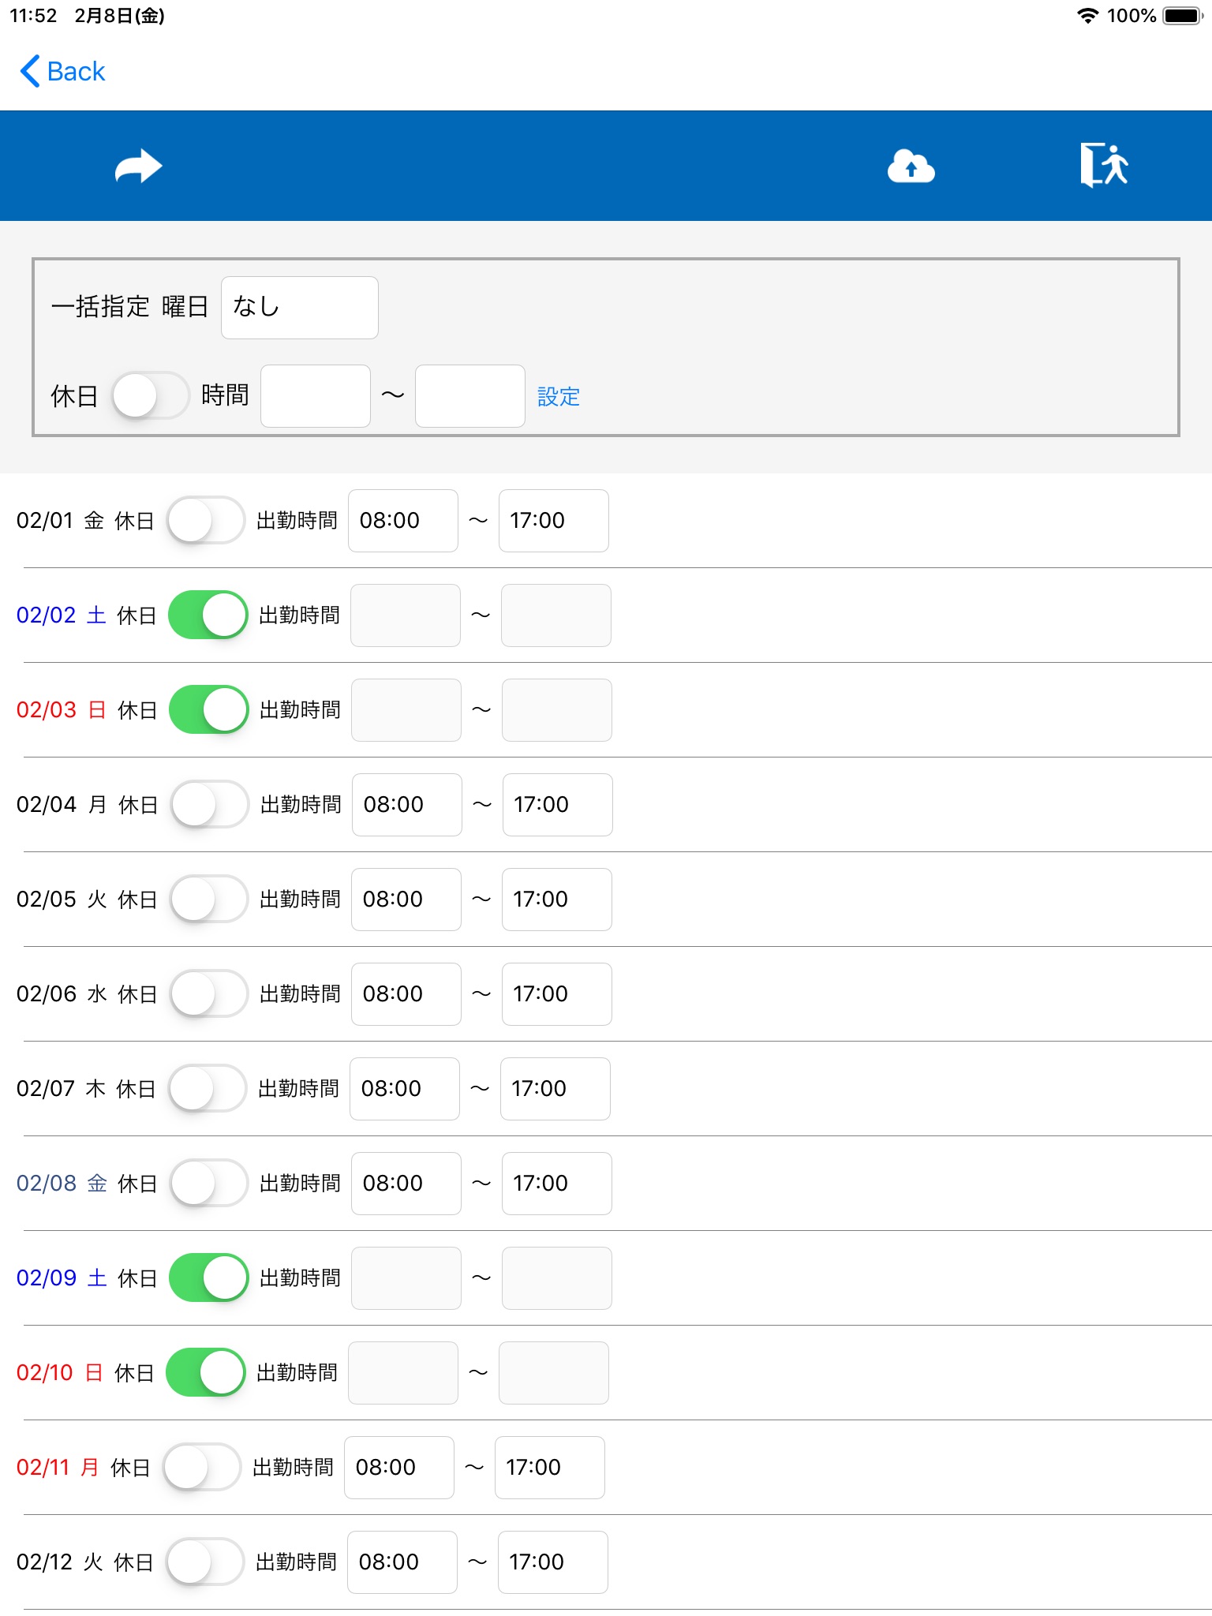The width and height of the screenshot is (1212, 1616).
Task: Tap the cloud upload icon
Action: click(911, 166)
